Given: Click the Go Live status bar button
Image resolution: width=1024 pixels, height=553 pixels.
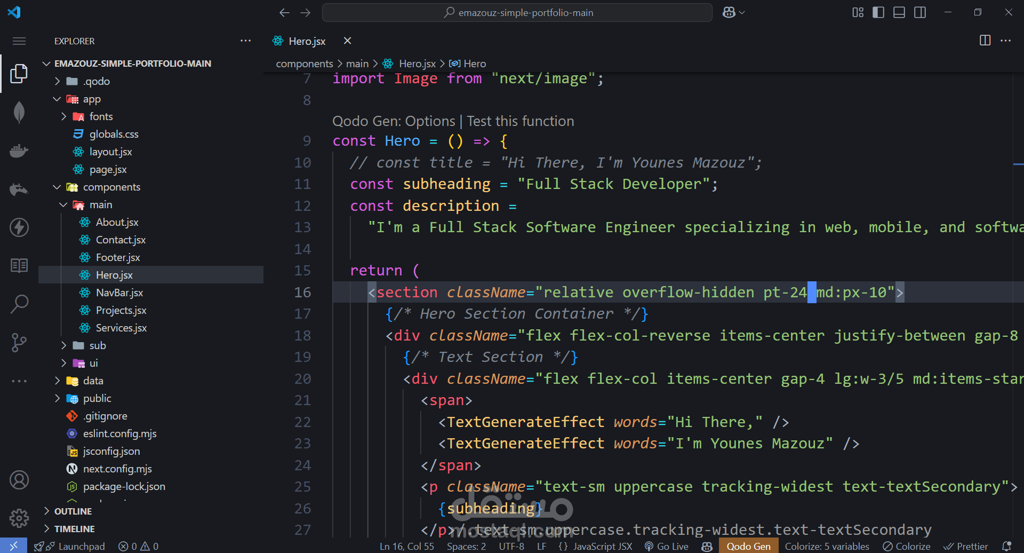Looking at the screenshot, I should coord(667,546).
